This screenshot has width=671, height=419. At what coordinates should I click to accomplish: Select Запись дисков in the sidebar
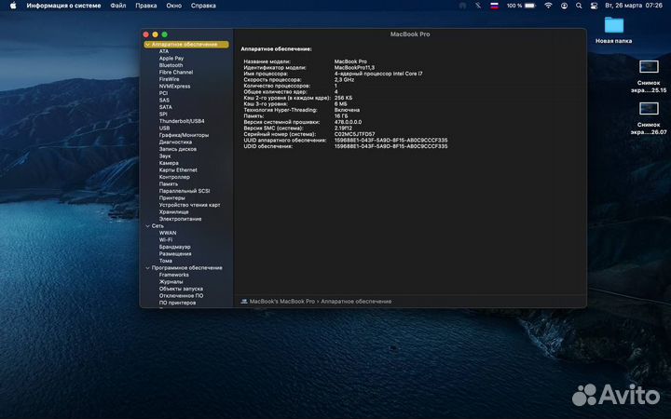[x=178, y=149]
